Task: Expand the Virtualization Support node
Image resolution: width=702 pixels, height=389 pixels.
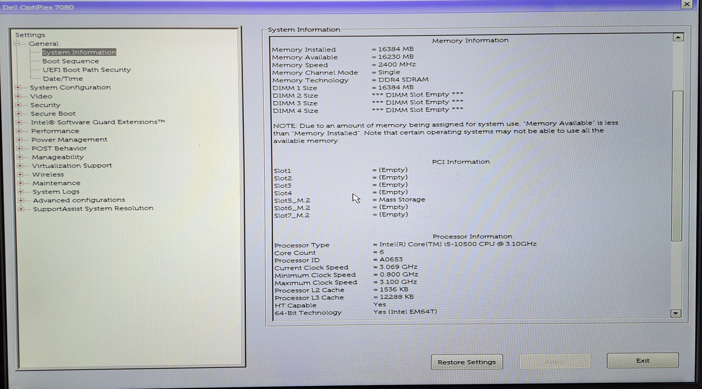Action: (x=20, y=166)
